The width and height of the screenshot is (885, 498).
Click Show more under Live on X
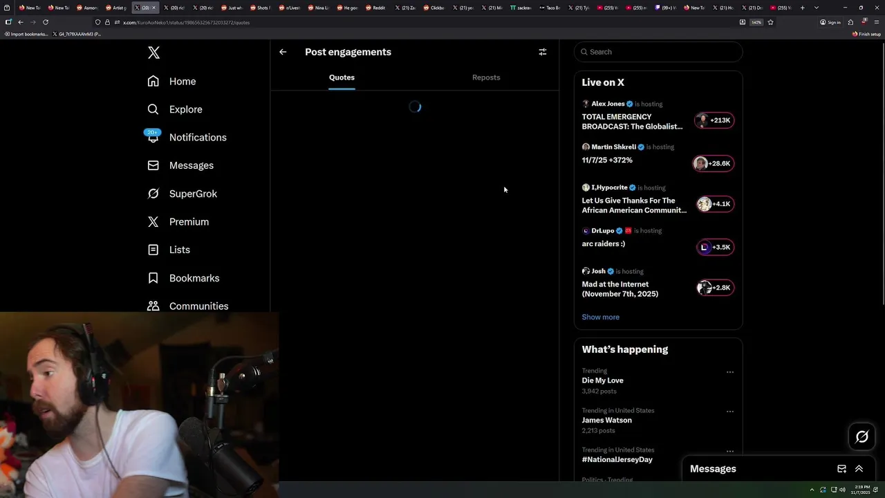[x=601, y=317]
